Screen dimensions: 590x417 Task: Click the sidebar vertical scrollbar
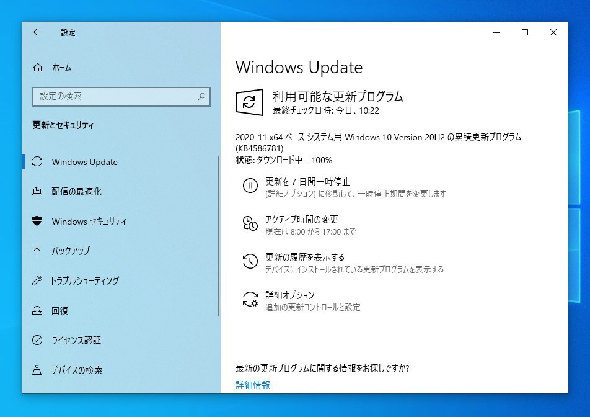point(219,236)
